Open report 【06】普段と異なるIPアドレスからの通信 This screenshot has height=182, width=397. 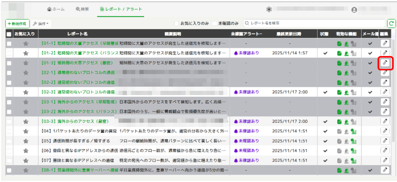[x=79, y=151]
